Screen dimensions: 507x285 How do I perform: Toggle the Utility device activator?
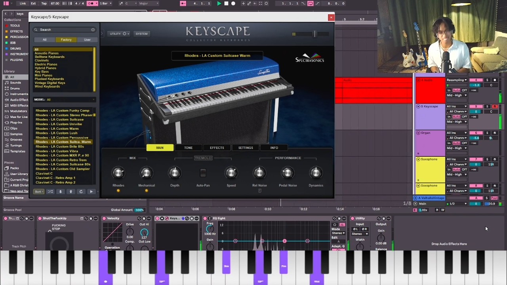(x=353, y=218)
